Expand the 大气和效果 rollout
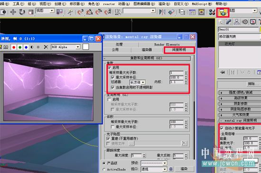The image size is (261, 173). coord(240,115)
